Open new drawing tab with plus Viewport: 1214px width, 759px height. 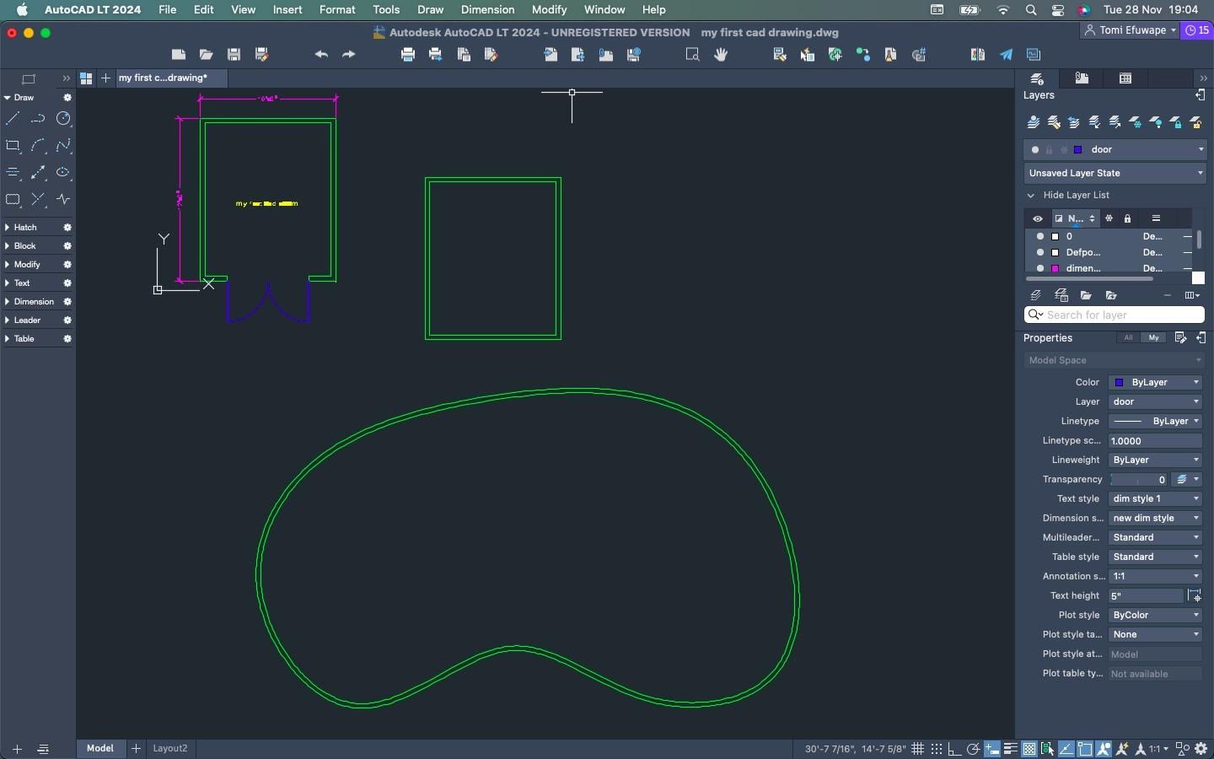[105, 78]
